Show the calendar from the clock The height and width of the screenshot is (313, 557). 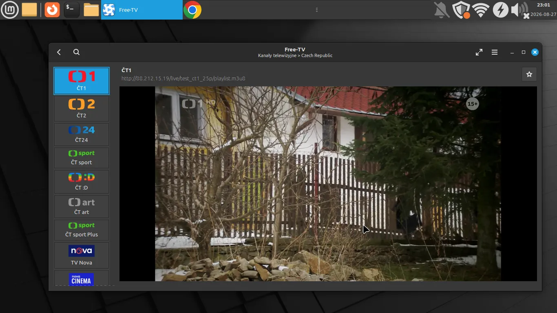(x=543, y=10)
